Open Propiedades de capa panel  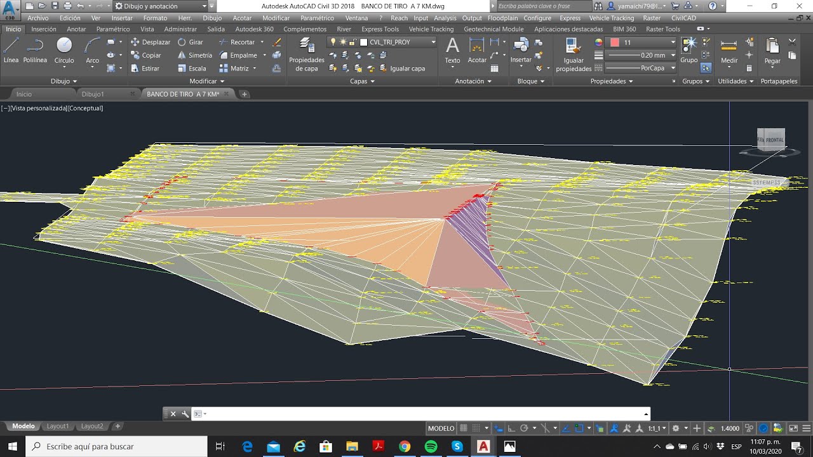[307, 55]
